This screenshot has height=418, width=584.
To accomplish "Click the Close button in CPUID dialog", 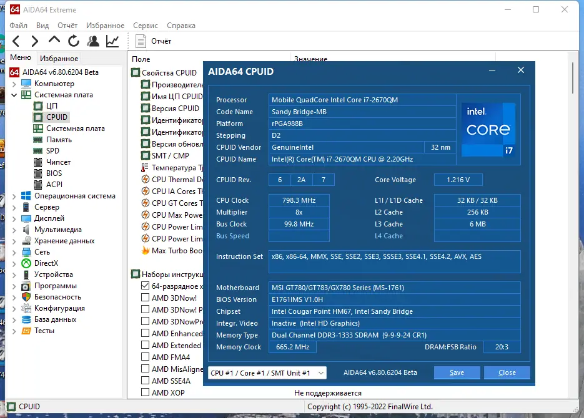I will 507,373.
